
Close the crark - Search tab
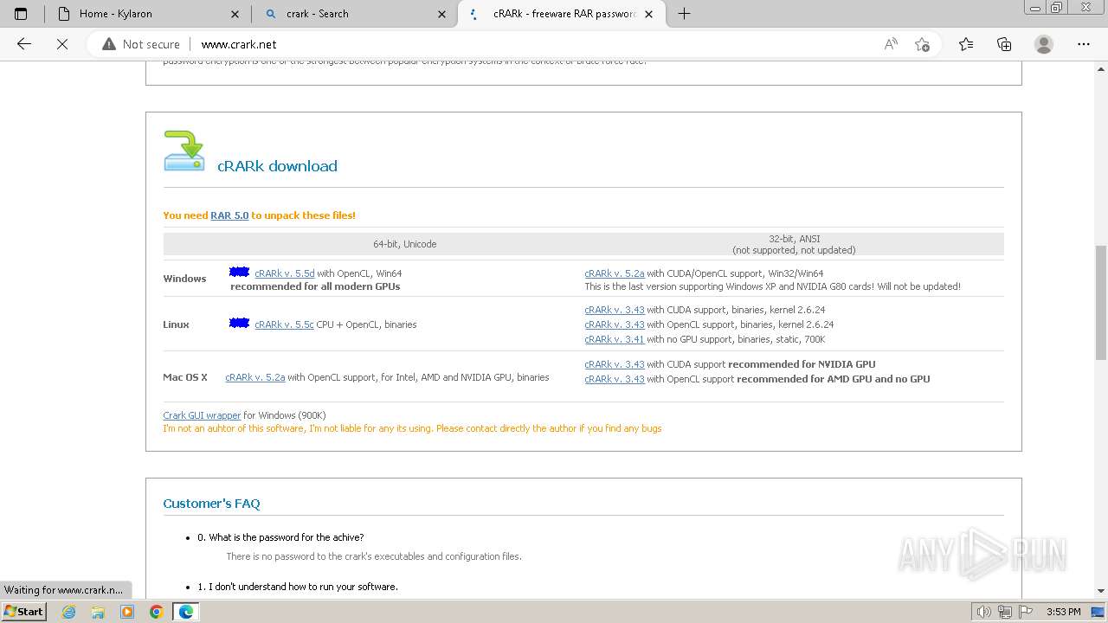[x=442, y=14]
